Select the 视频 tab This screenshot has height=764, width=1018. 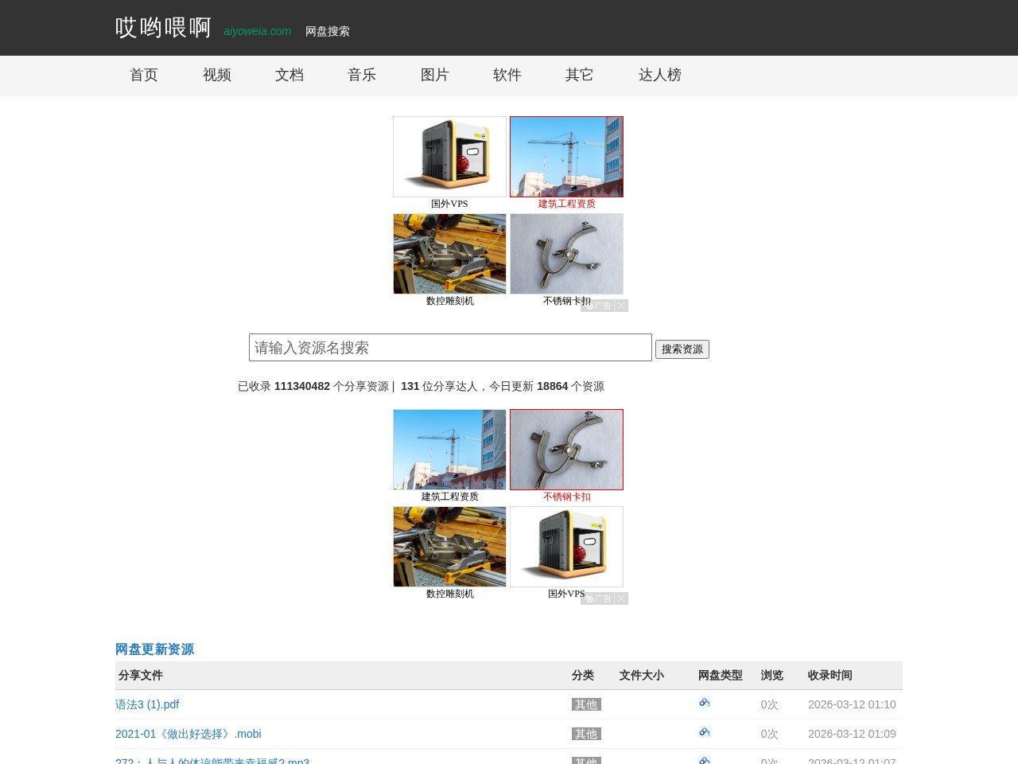(x=216, y=75)
